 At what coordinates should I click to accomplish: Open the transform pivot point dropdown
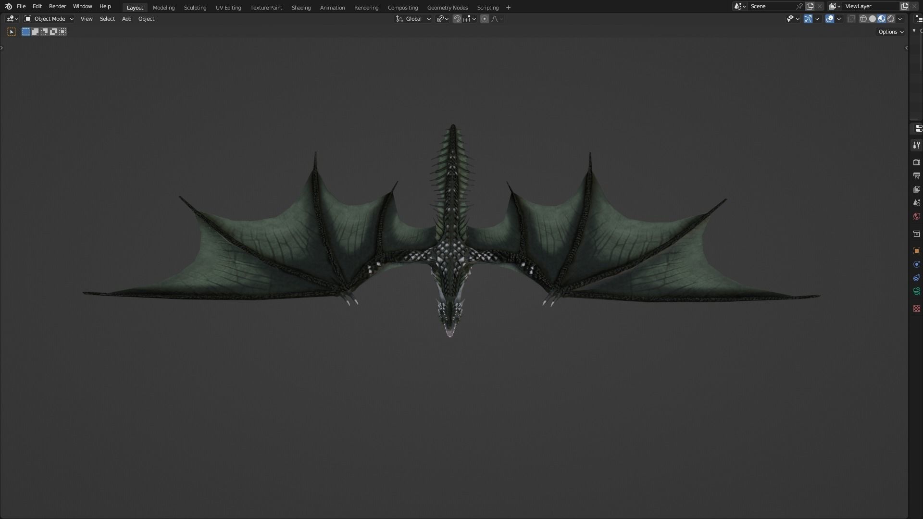tap(442, 19)
